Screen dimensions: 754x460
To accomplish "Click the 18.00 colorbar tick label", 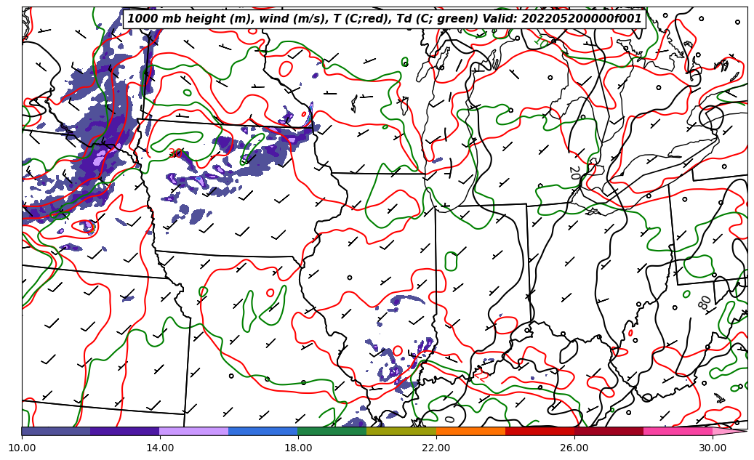I will point(297,448).
